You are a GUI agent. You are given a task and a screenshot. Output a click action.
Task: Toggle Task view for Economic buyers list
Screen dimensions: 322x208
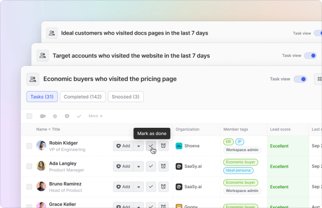300,79
